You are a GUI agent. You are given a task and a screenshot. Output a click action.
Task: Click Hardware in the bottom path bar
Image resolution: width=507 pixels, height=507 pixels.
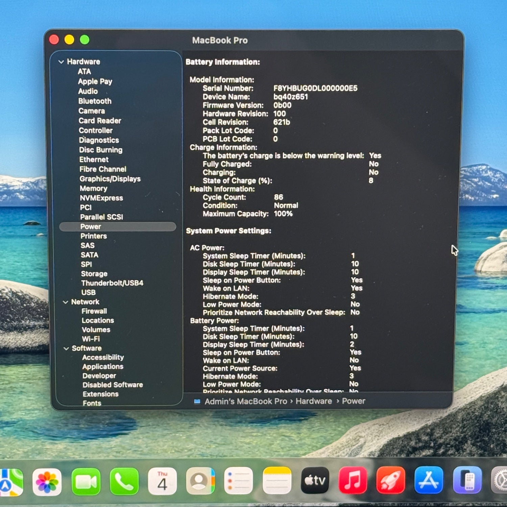[x=313, y=401]
